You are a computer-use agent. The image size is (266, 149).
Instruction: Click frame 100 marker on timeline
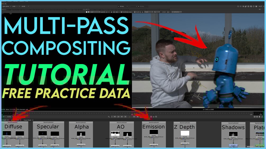tap(251, 115)
